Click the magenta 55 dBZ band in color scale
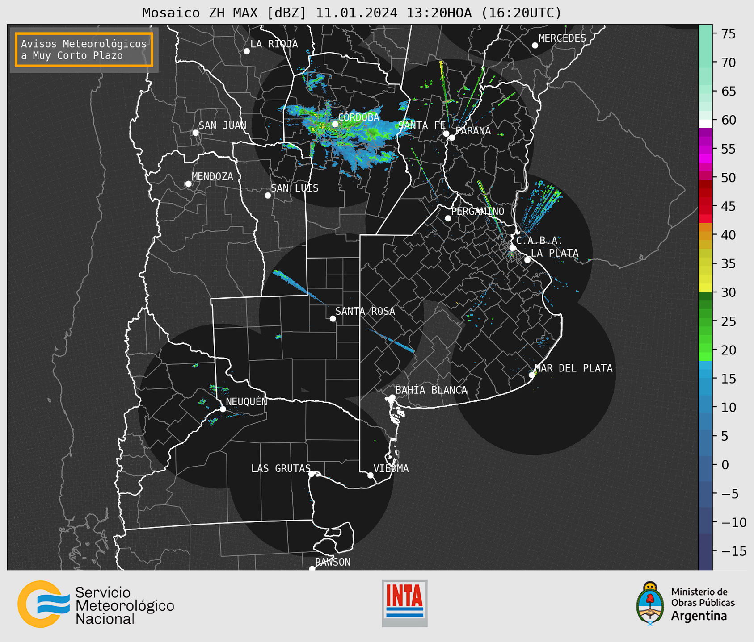This screenshot has width=754, height=642. [x=705, y=149]
